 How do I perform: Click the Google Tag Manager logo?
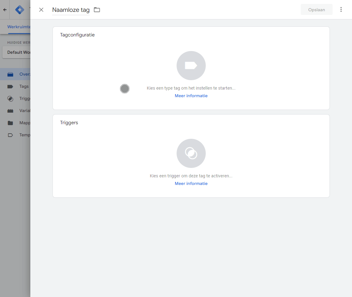click(20, 10)
